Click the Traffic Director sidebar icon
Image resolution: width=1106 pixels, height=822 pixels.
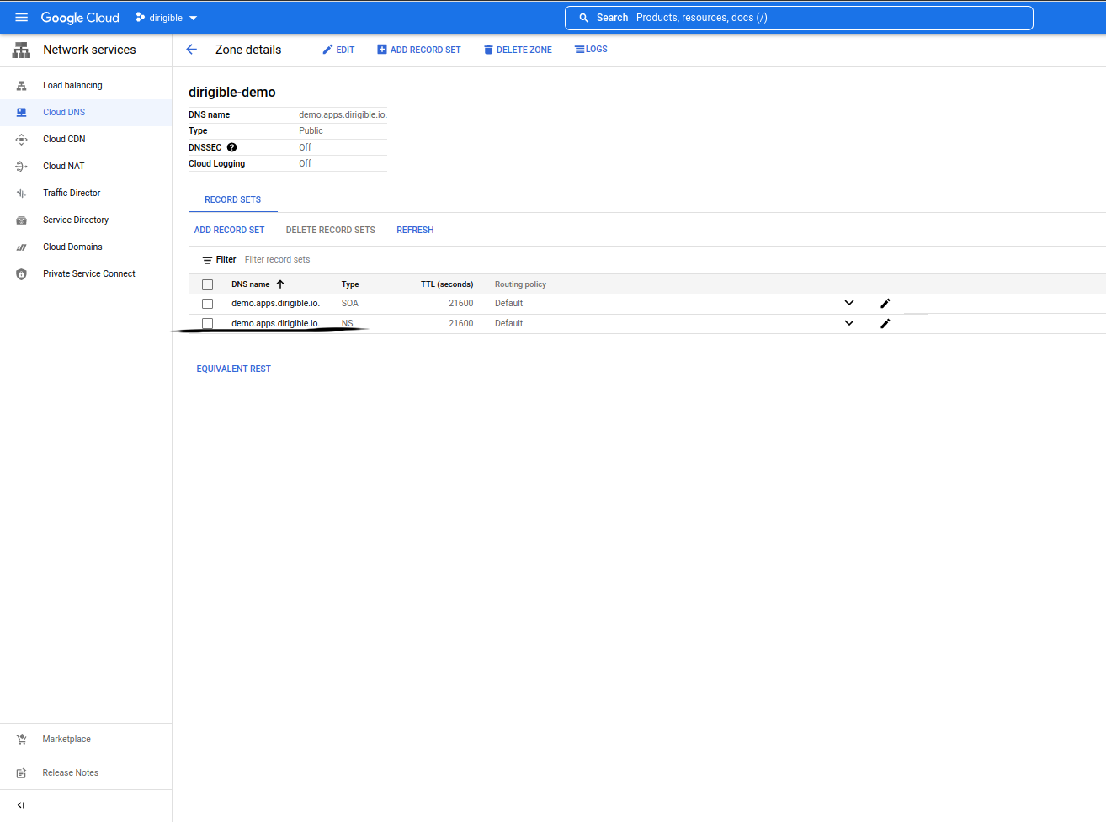[22, 194]
